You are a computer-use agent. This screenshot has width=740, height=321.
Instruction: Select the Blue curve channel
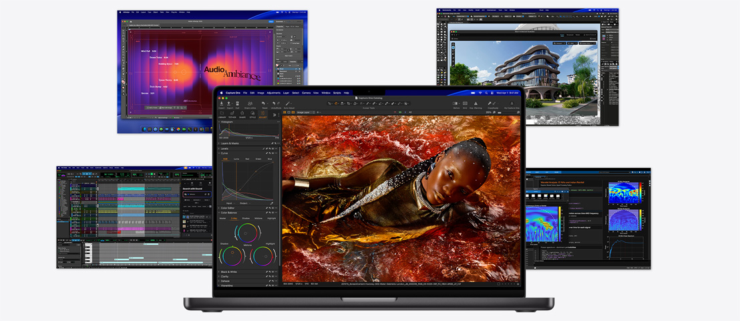point(269,159)
